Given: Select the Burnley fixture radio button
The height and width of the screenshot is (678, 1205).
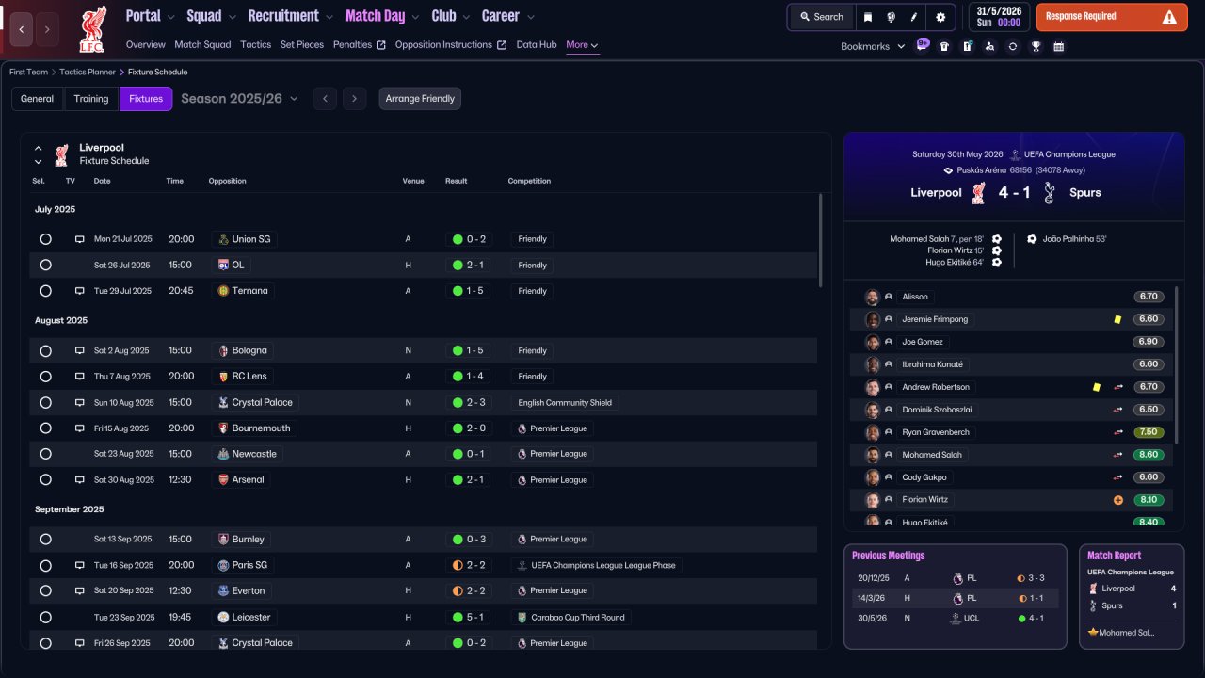Looking at the screenshot, I should pyautogui.click(x=45, y=540).
